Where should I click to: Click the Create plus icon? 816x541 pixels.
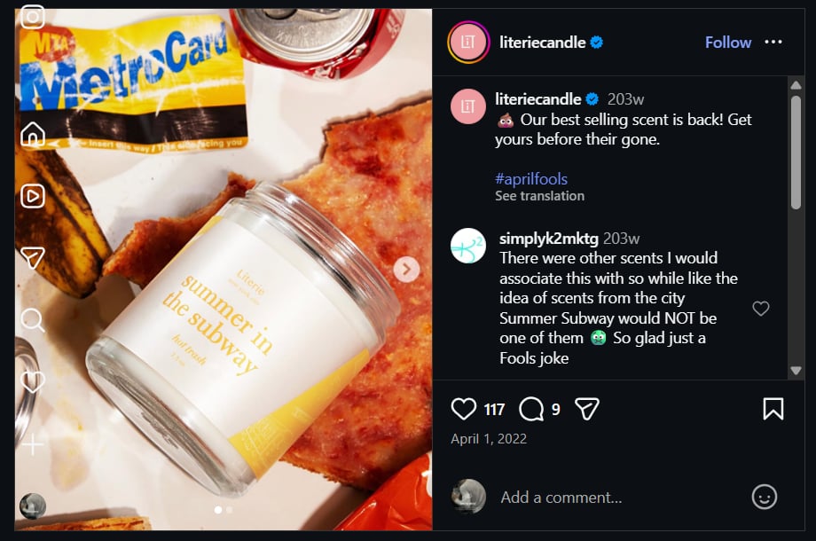[33, 444]
